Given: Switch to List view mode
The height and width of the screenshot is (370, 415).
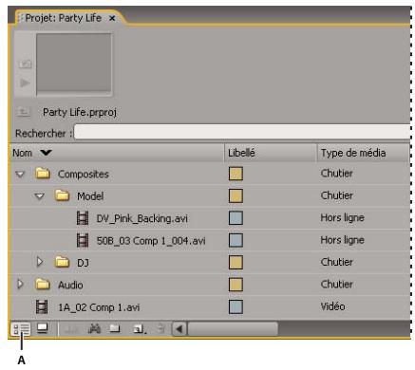Looking at the screenshot, I should tap(21, 329).
